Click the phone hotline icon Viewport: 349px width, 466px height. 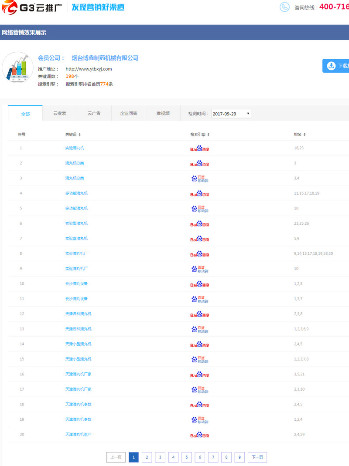click(x=284, y=7)
